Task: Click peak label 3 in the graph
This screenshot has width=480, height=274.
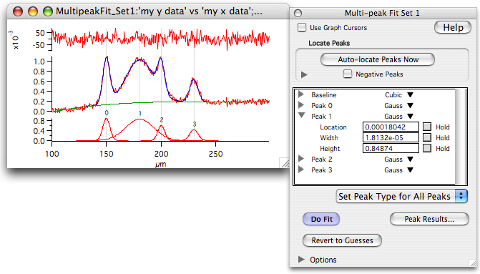Action: click(x=195, y=124)
